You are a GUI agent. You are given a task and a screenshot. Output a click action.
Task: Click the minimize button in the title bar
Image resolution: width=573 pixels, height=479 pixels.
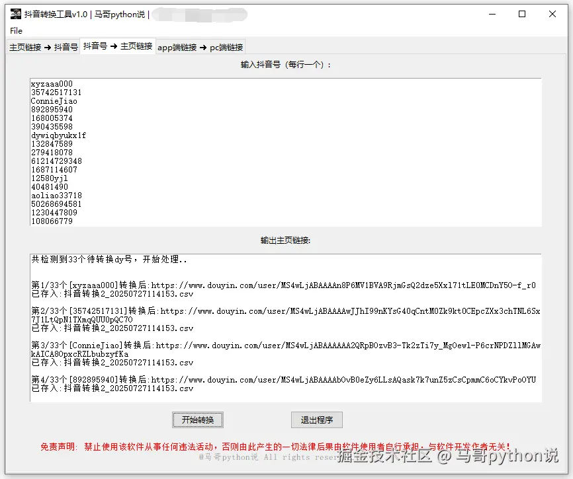click(492, 14)
